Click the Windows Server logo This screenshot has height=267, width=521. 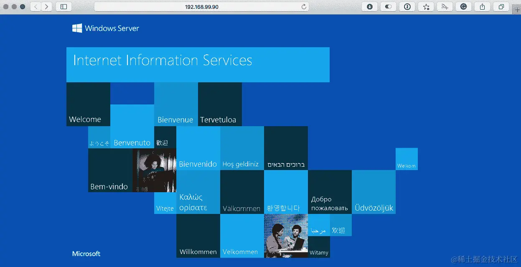point(106,28)
